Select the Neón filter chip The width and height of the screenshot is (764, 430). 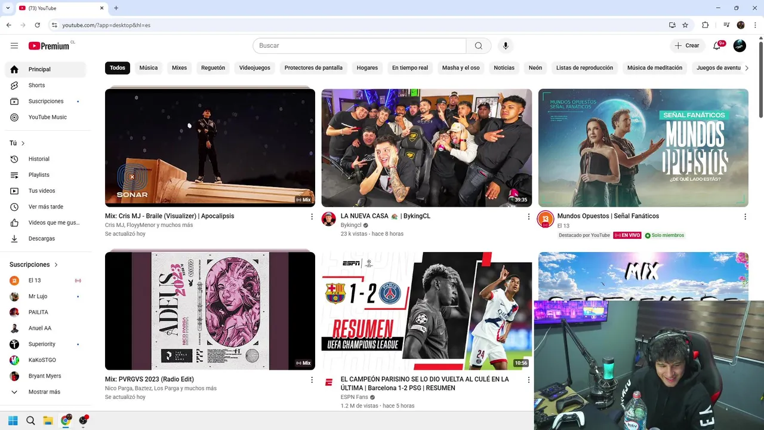[x=535, y=68]
